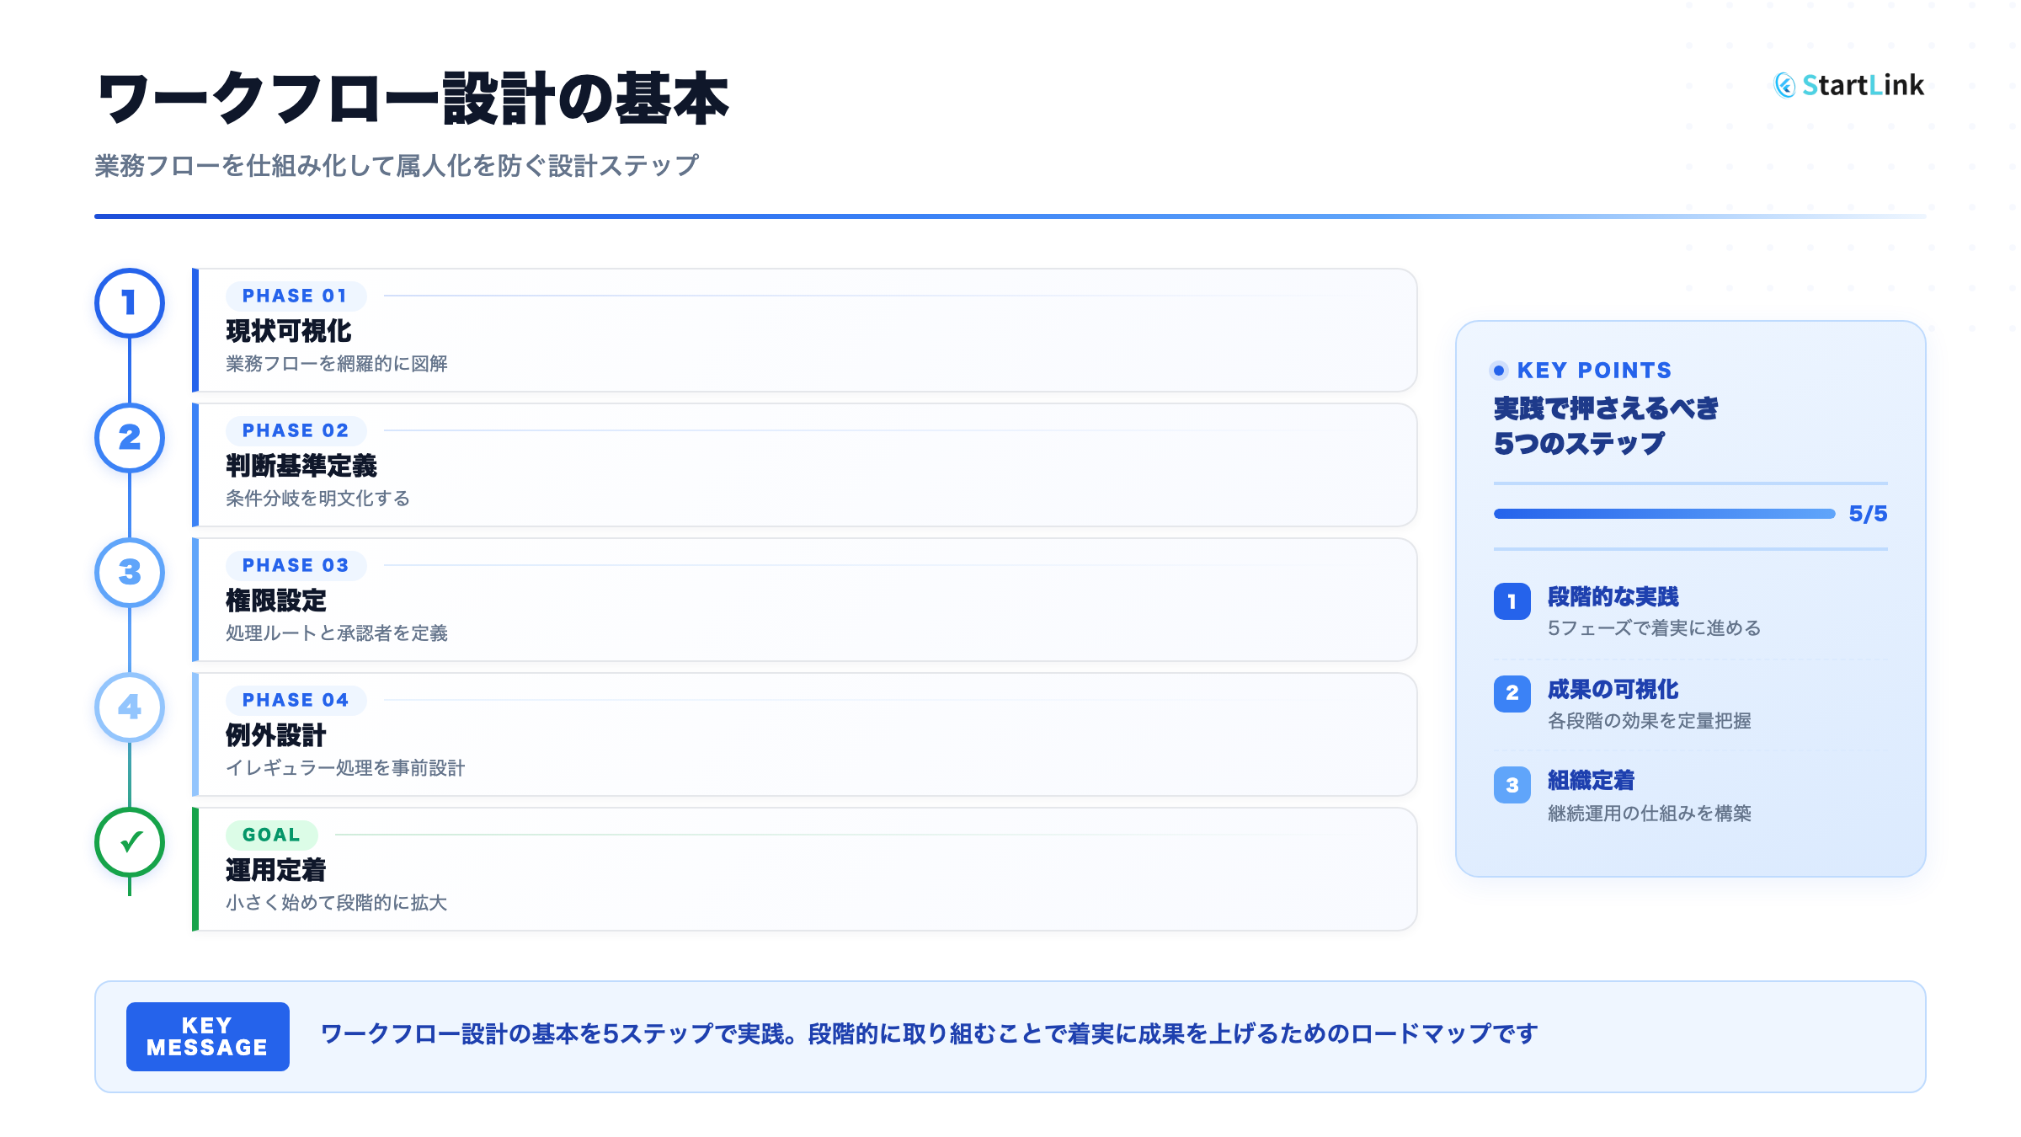Click the step 3 circle icon
Screen dimensions: 2021x1137
click(x=129, y=573)
